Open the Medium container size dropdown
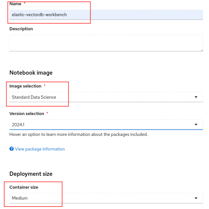Viewport: 209px width, 209px height. (x=104, y=198)
